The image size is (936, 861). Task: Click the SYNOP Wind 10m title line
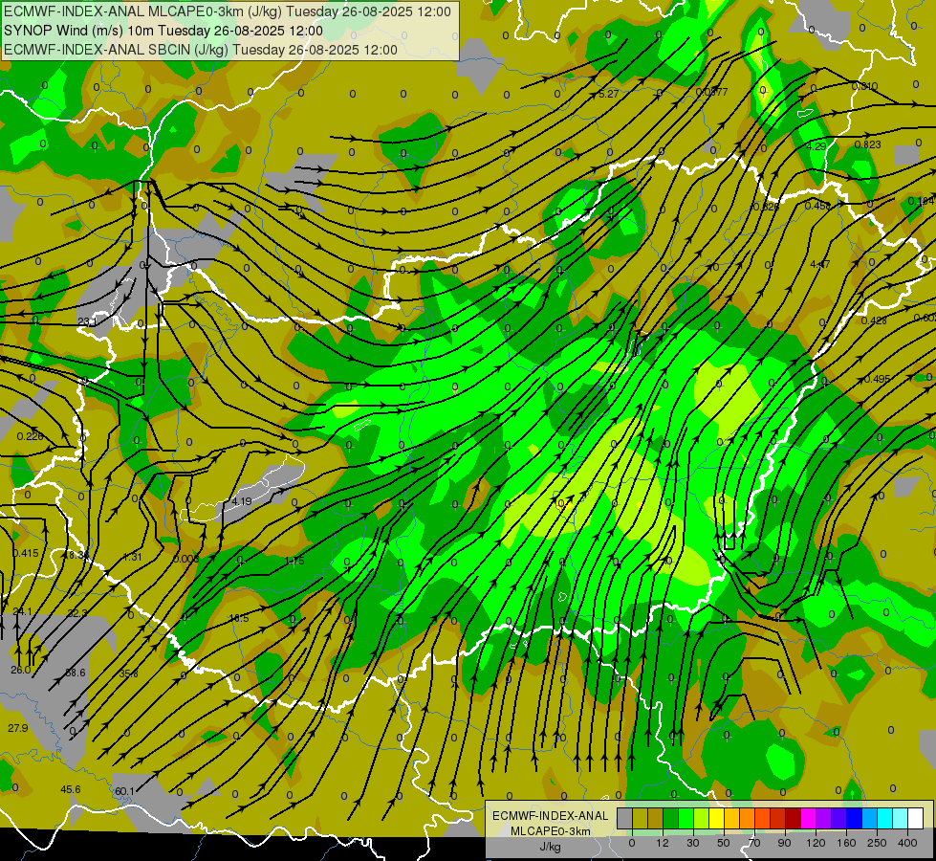pyautogui.click(x=163, y=31)
